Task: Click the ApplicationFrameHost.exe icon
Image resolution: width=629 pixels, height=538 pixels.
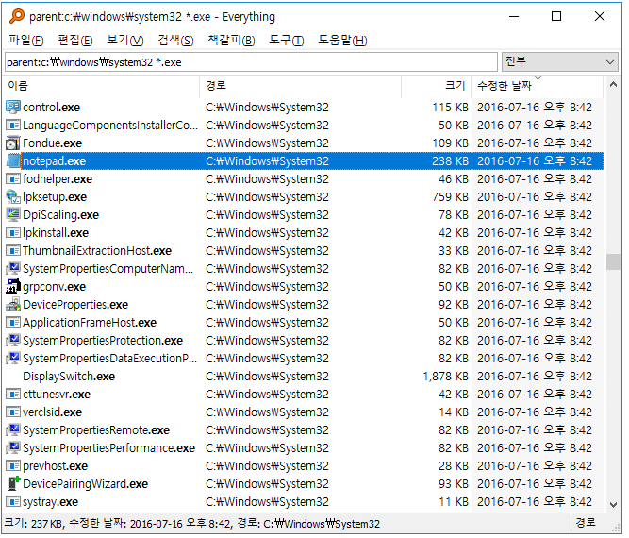Action: pos(13,323)
